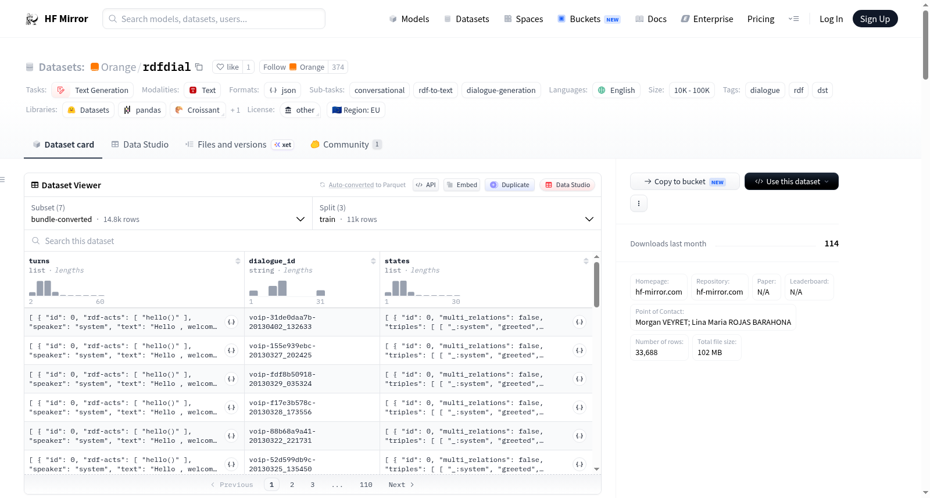This screenshot has height=498, width=930.
Task: Click the Duplicate dataset button
Action: 510,185
